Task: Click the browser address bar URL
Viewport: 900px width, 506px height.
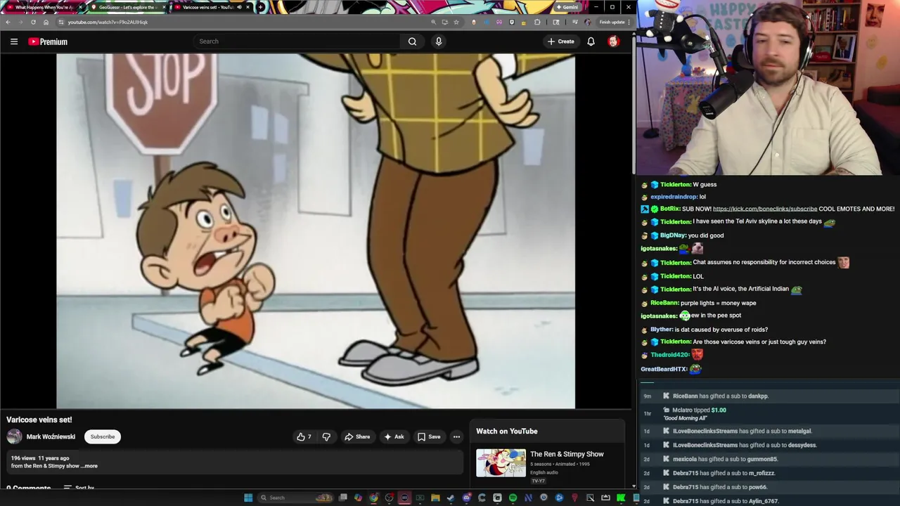Action: pyautogui.click(x=108, y=22)
